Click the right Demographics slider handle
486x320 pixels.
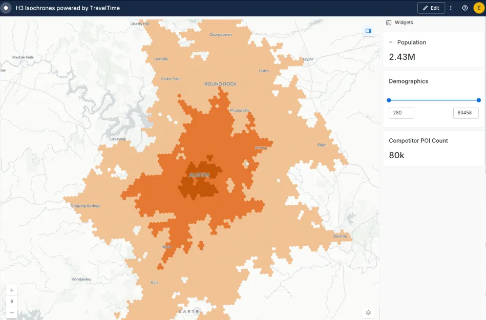479,100
